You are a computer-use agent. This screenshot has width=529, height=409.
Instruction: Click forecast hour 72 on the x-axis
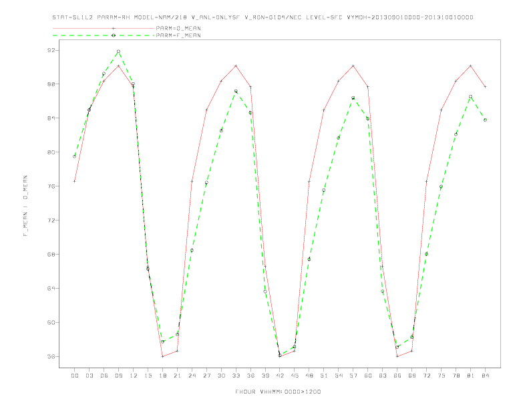pos(426,376)
